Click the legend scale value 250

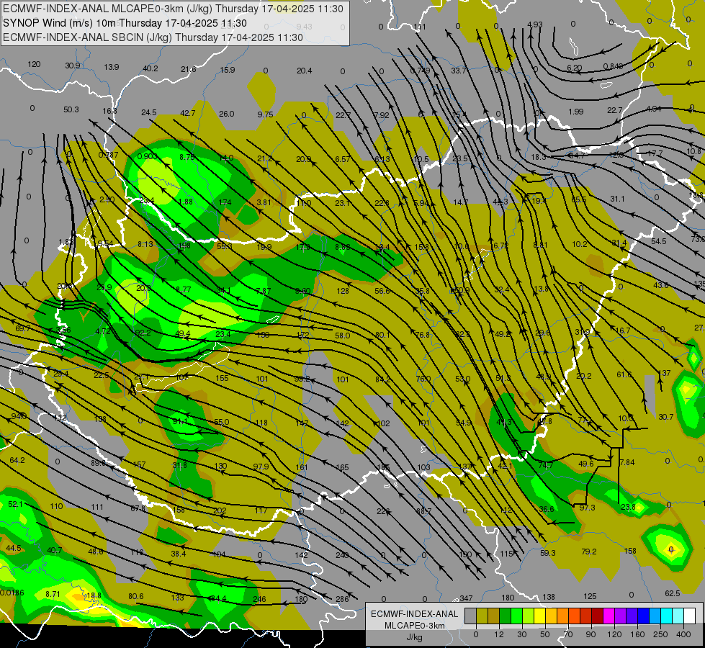(x=660, y=634)
